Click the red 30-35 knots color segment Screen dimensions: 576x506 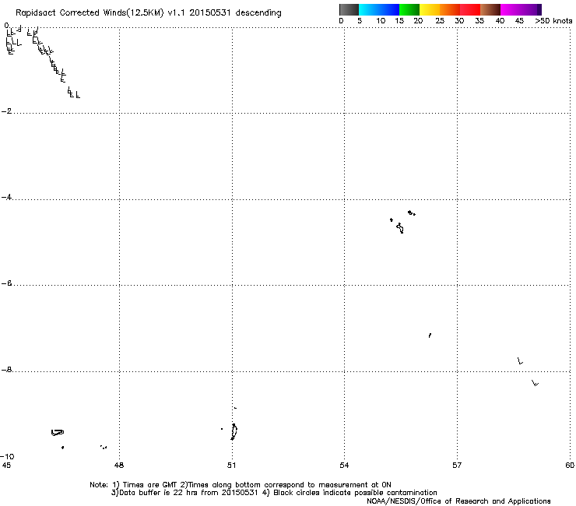point(470,9)
